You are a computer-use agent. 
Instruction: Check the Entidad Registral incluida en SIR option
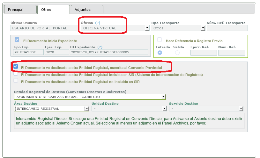16,73
